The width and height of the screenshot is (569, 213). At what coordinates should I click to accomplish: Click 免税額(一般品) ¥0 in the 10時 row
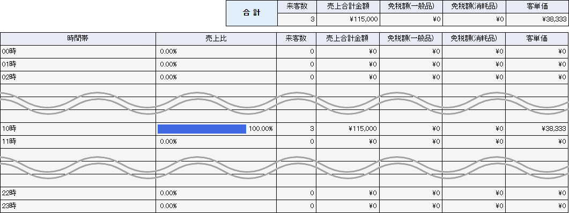tap(436, 129)
